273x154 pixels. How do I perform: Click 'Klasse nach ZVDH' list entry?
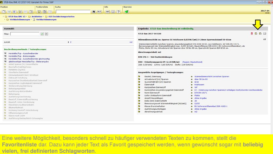[x=17, y=116]
